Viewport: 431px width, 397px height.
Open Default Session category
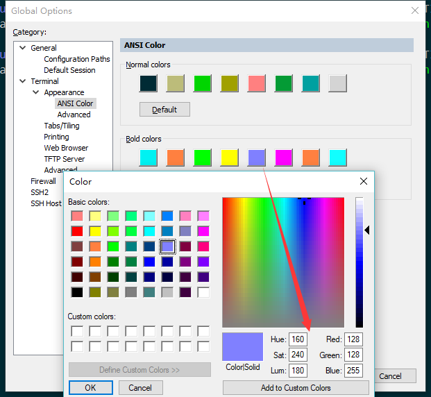pos(69,70)
